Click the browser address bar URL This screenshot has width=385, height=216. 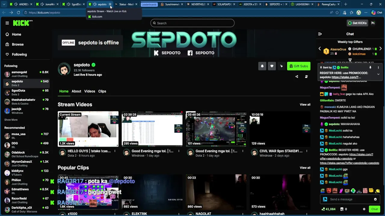point(44,13)
